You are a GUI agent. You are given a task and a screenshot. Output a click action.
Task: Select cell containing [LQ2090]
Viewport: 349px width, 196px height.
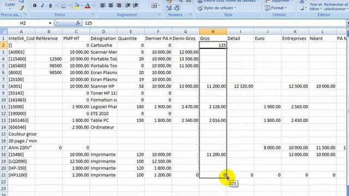21,161
